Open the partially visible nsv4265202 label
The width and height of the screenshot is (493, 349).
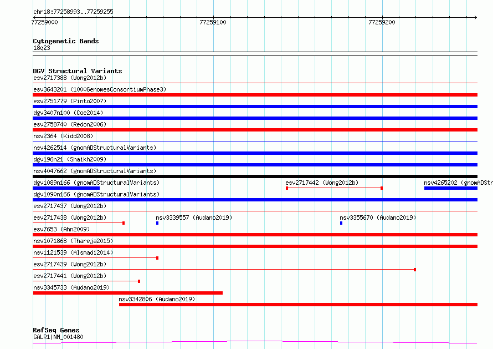[x=458, y=183]
